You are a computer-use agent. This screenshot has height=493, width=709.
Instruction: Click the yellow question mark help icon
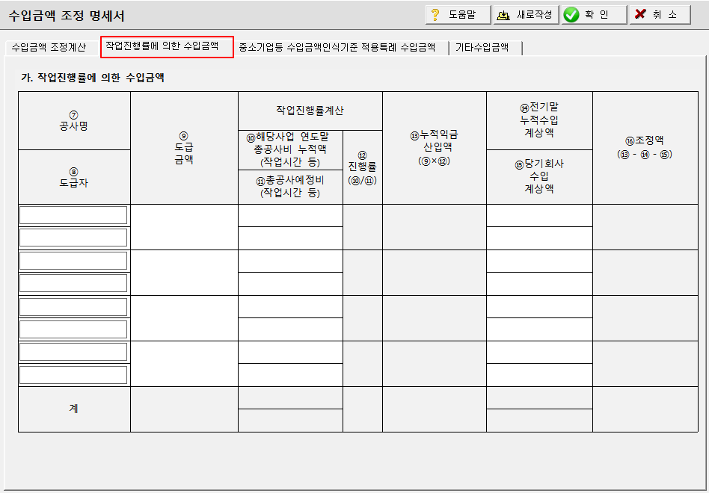pos(435,14)
